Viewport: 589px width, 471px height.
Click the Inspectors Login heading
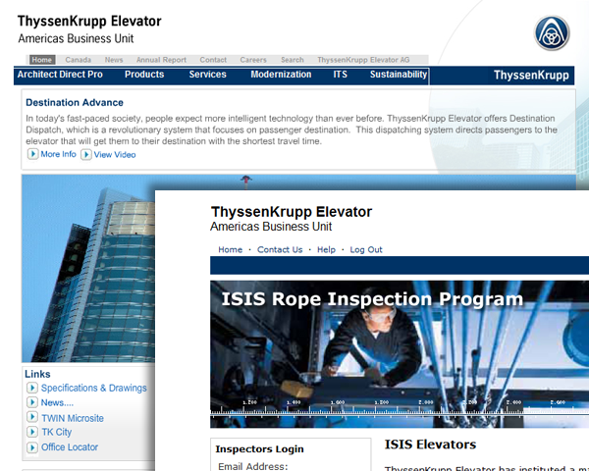coord(259,448)
